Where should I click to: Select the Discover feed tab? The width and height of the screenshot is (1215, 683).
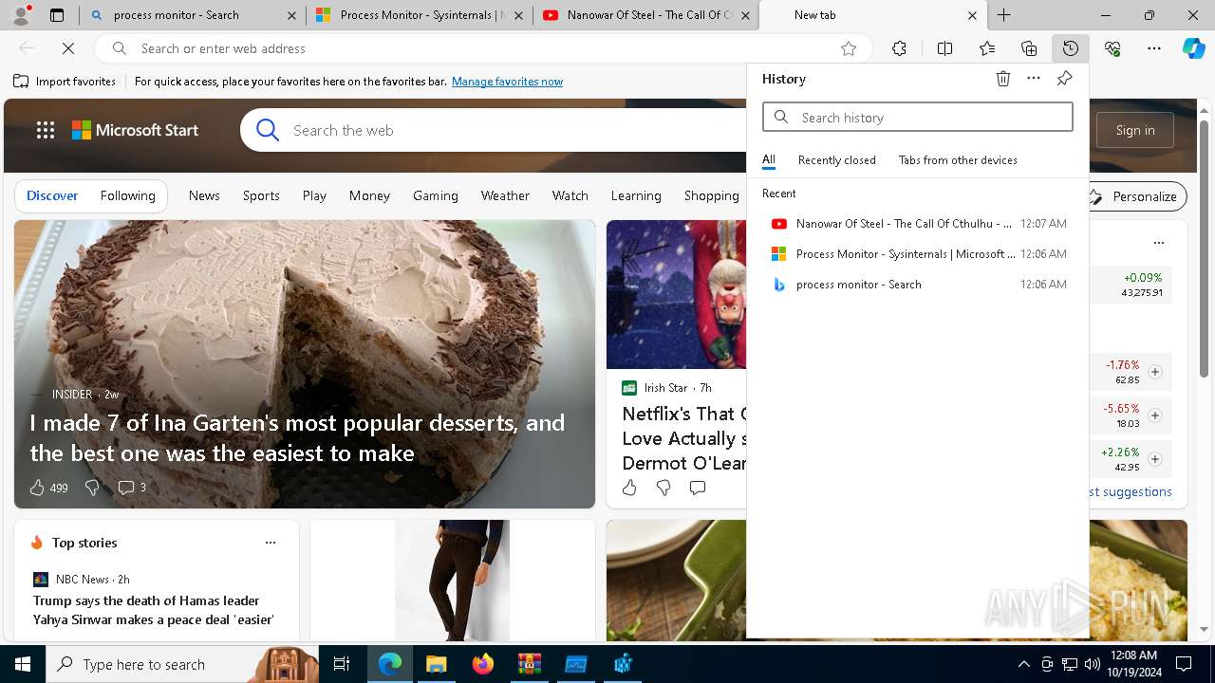pyautogui.click(x=52, y=195)
